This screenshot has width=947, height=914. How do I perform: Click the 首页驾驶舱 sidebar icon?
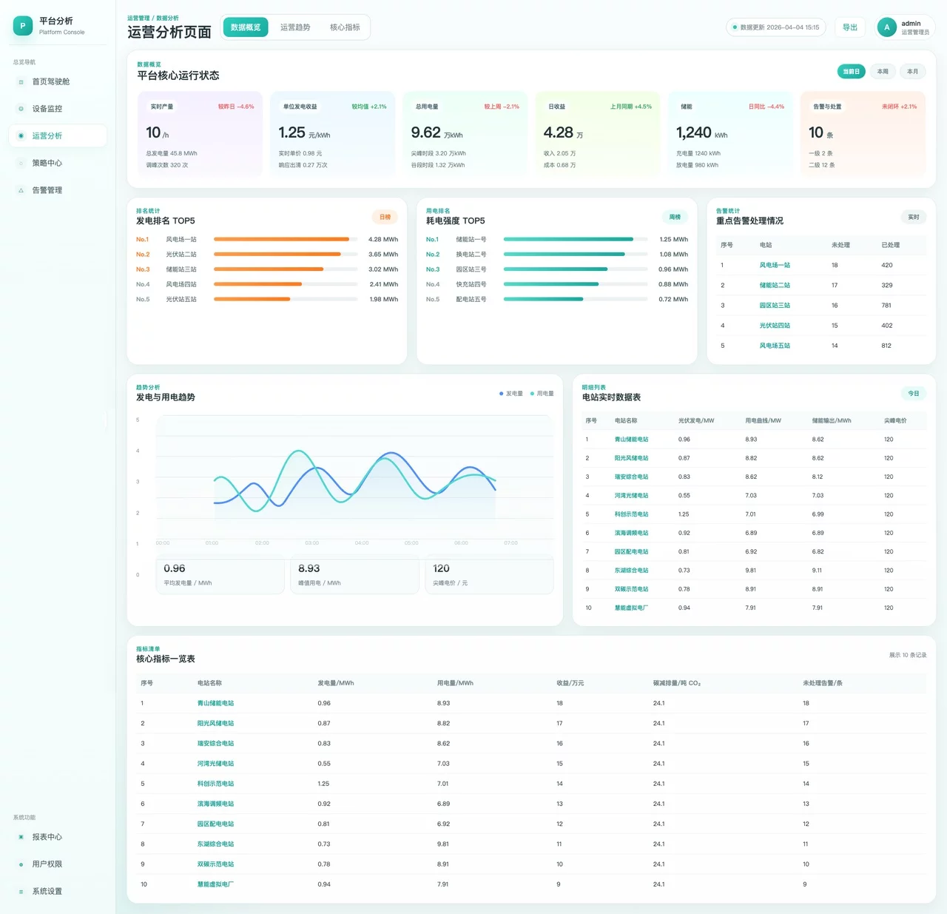click(x=21, y=82)
